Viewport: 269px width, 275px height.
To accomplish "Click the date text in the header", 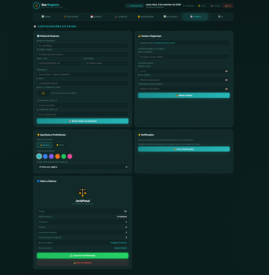I will pos(163,5).
